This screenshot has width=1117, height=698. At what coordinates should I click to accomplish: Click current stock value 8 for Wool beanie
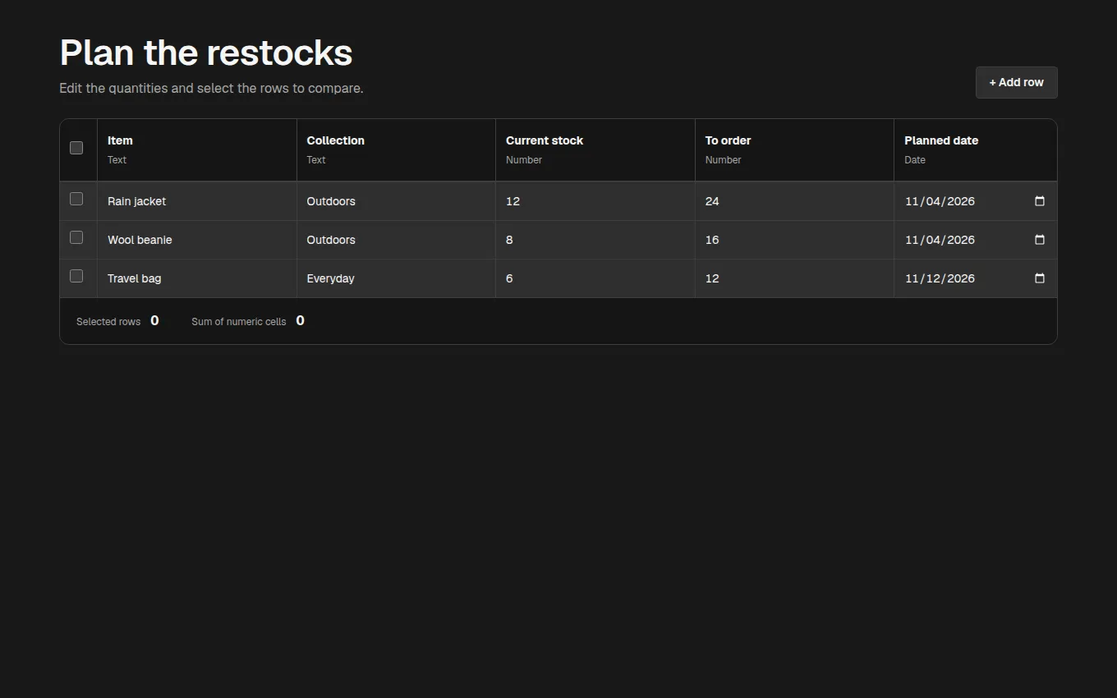click(595, 240)
